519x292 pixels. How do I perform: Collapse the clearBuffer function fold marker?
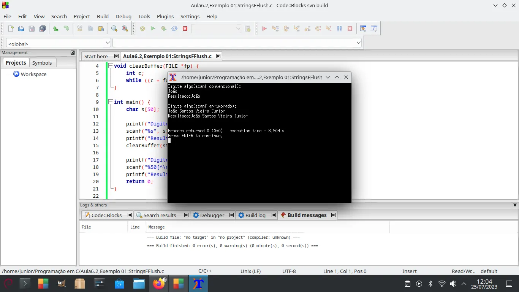(111, 66)
